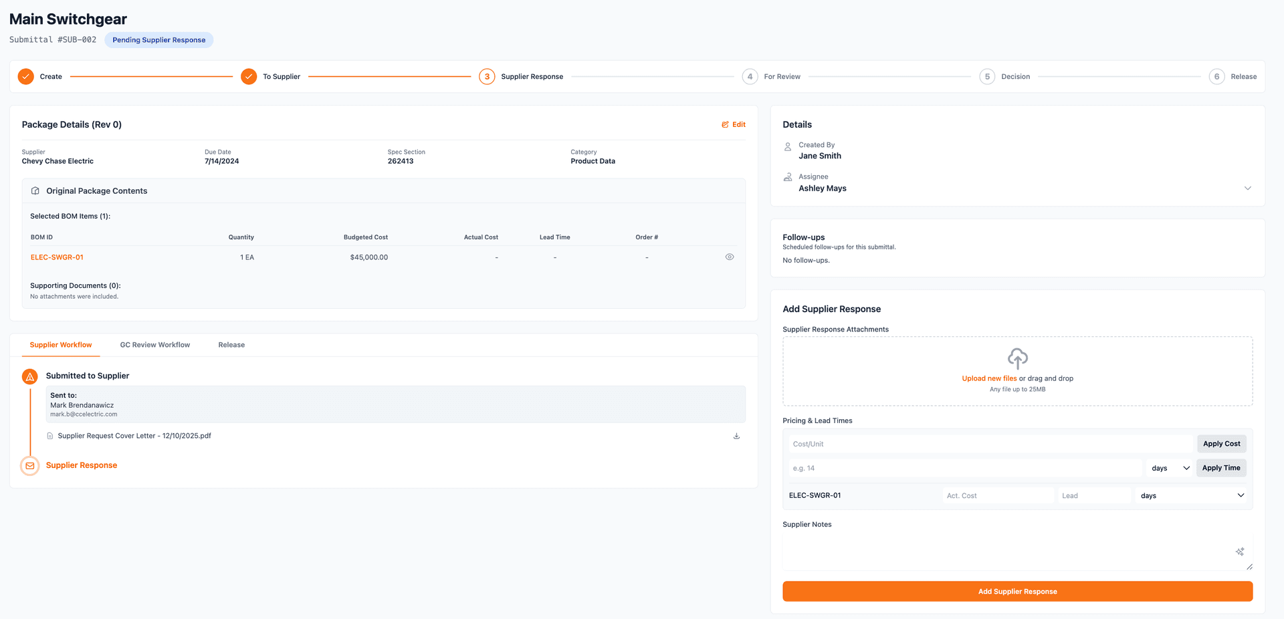Open the ELEC-SWGR-01 BOM item link

point(57,257)
